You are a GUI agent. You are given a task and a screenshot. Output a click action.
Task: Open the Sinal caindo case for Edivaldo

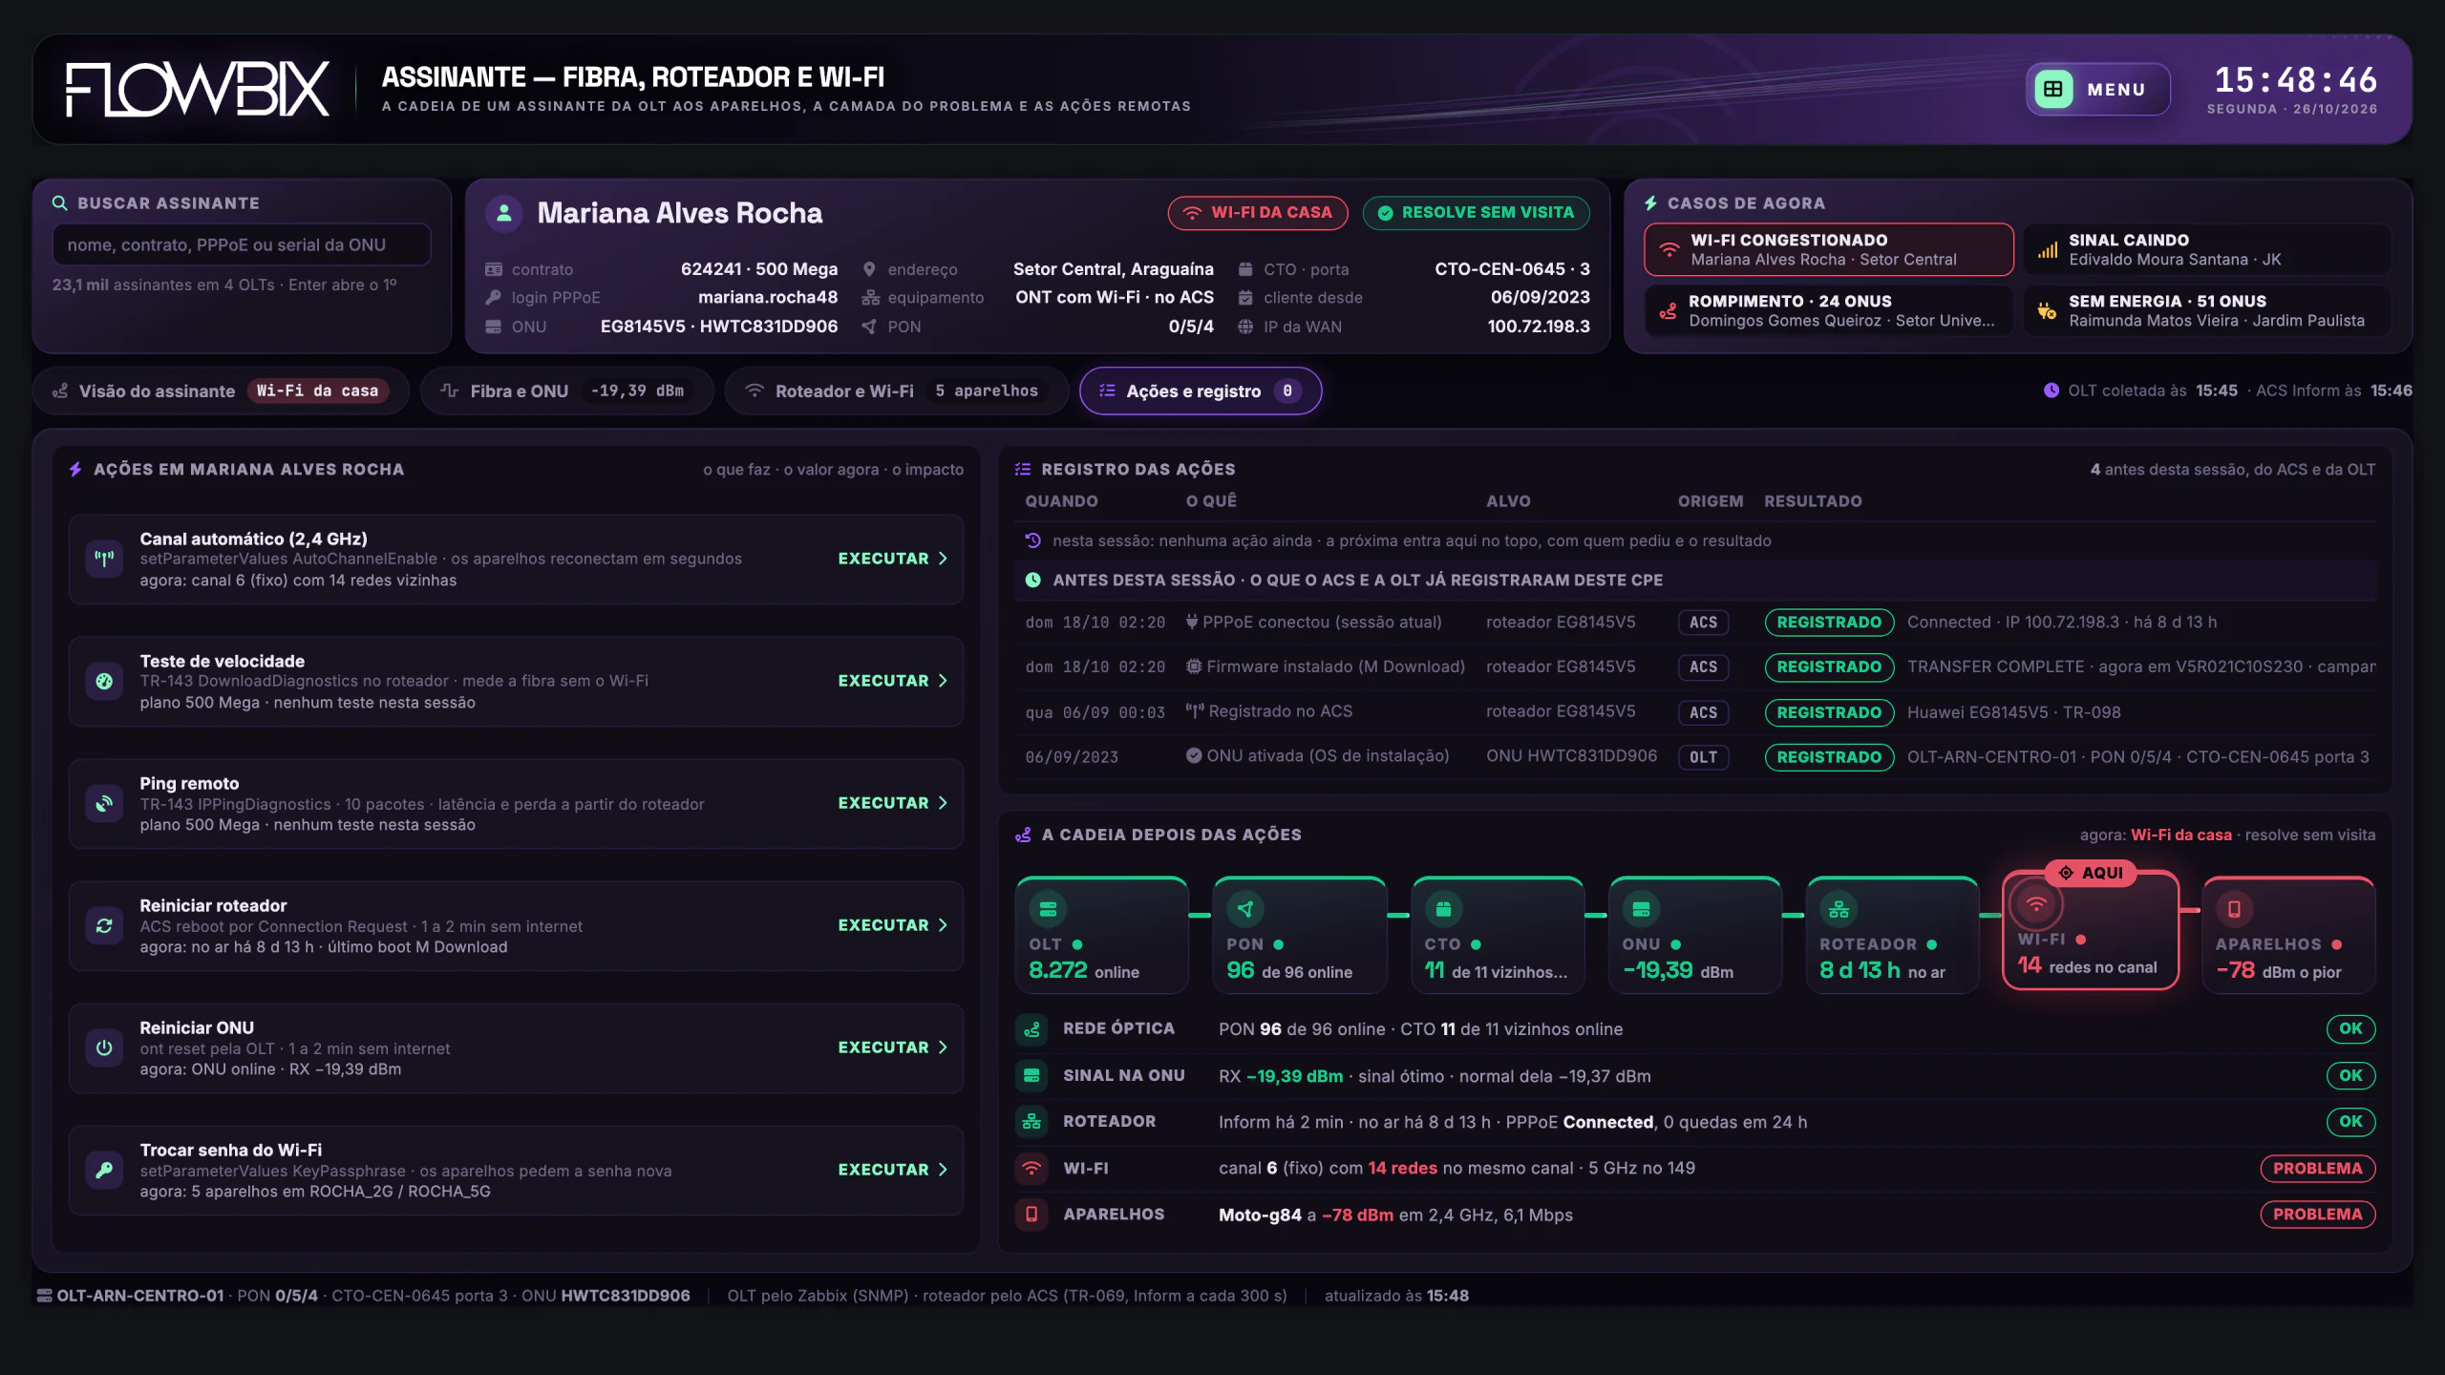coord(2206,249)
